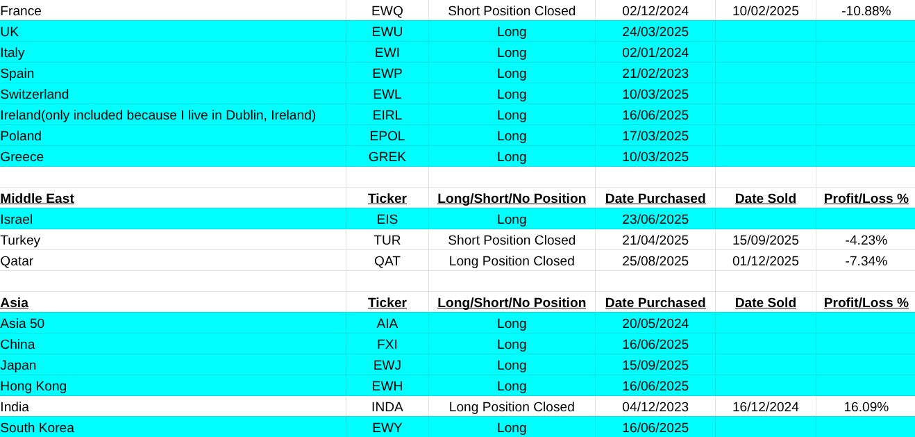
Task: Select the France -10.88% loss cell
Action: click(865, 11)
